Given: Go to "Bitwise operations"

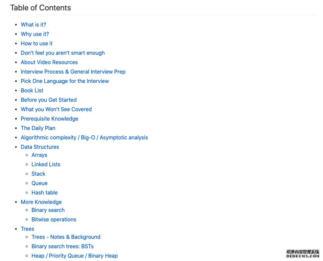Looking at the screenshot, I should pos(54,220).
